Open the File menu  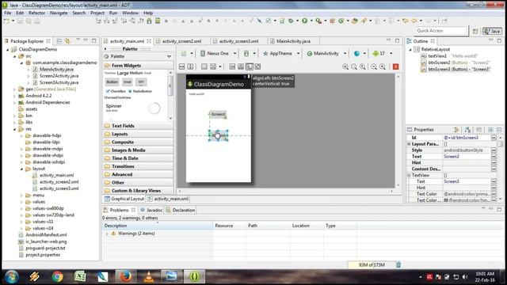coord(7,13)
